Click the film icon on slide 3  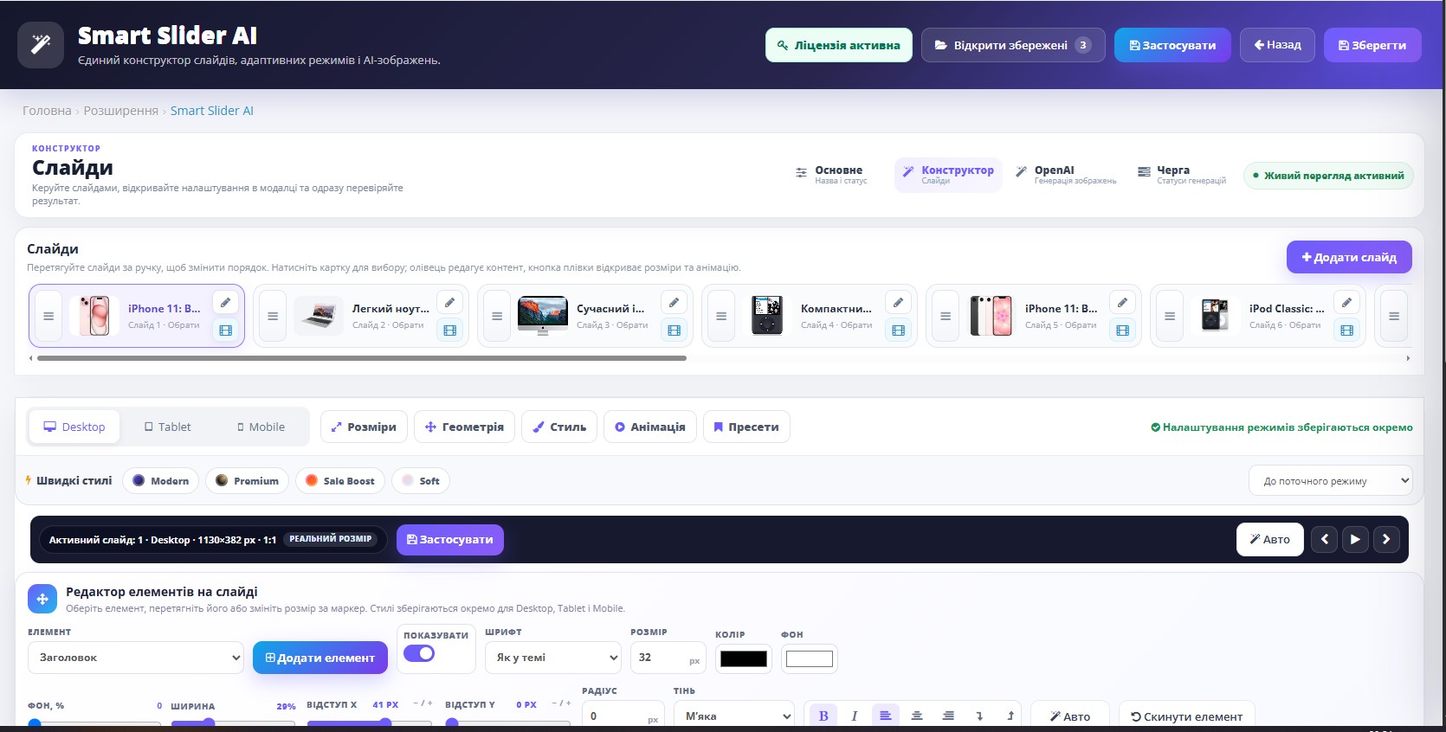674,330
